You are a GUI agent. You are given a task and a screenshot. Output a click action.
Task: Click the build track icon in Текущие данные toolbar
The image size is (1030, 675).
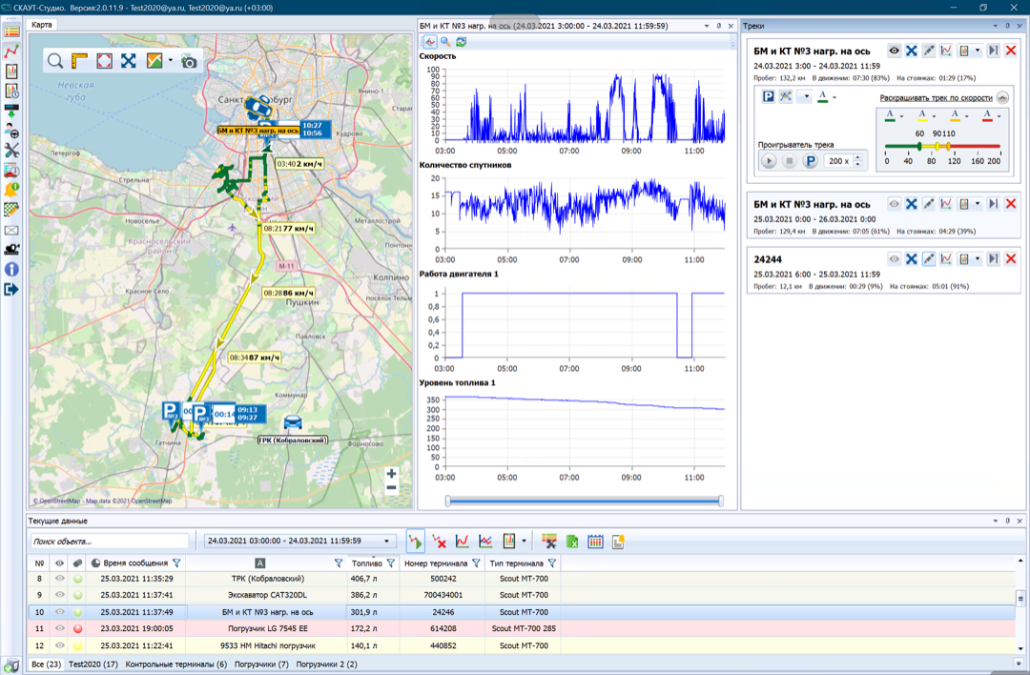(415, 542)
